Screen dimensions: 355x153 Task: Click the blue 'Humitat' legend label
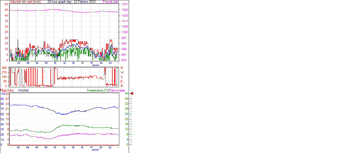[x=23, y=90]
